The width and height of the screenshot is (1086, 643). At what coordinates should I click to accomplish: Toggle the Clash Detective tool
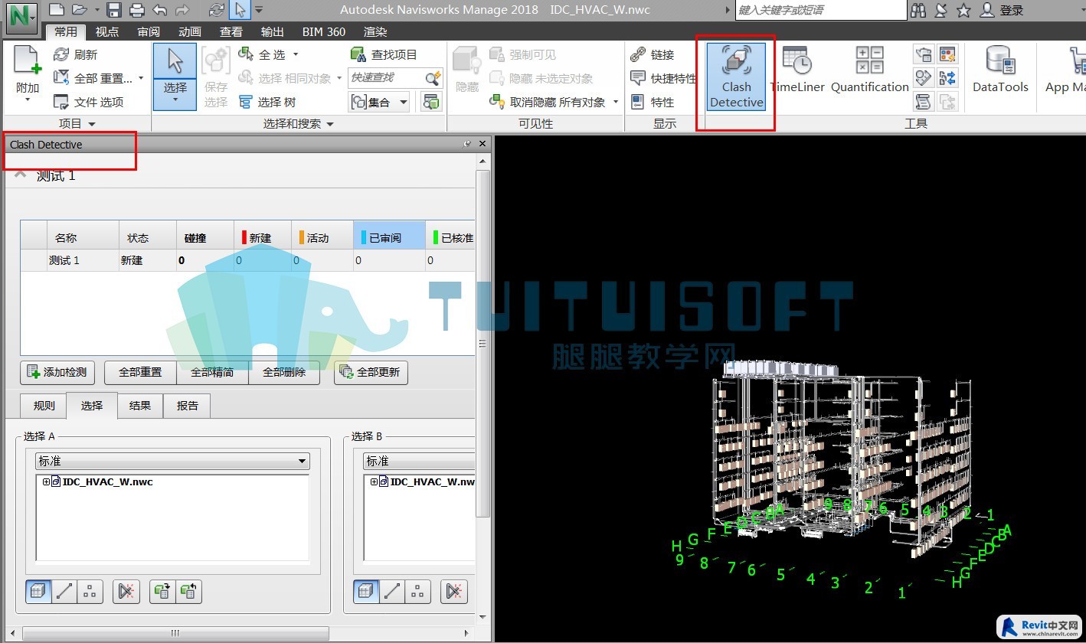coord(736,77)
